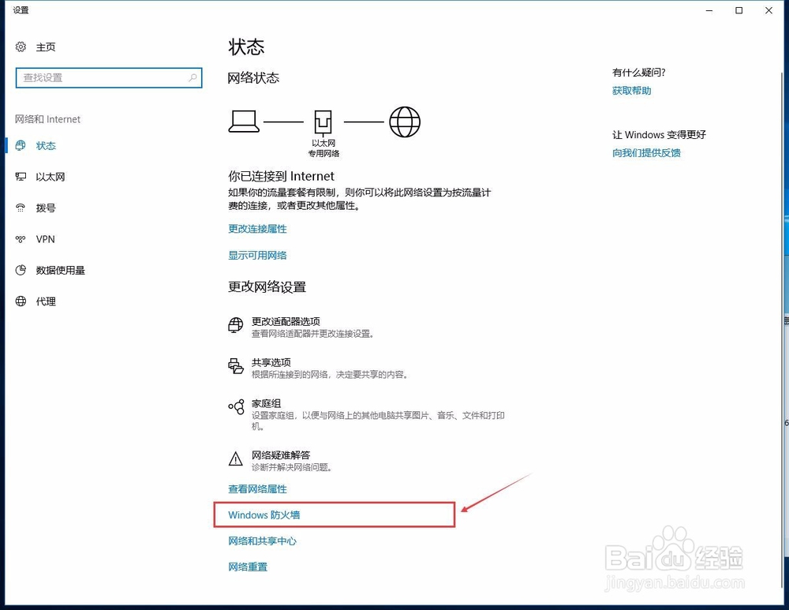Screen dimensions: 789x610
Task: Click the 网络疑难解答 warning triangle icon
Action: coord(235,458)
